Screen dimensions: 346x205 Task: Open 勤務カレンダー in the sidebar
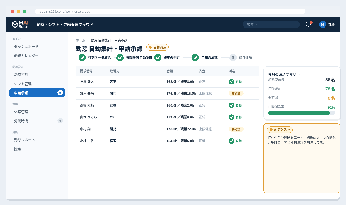[37, 56]
